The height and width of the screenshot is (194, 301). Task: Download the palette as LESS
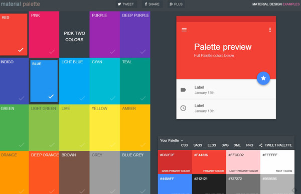212,145
